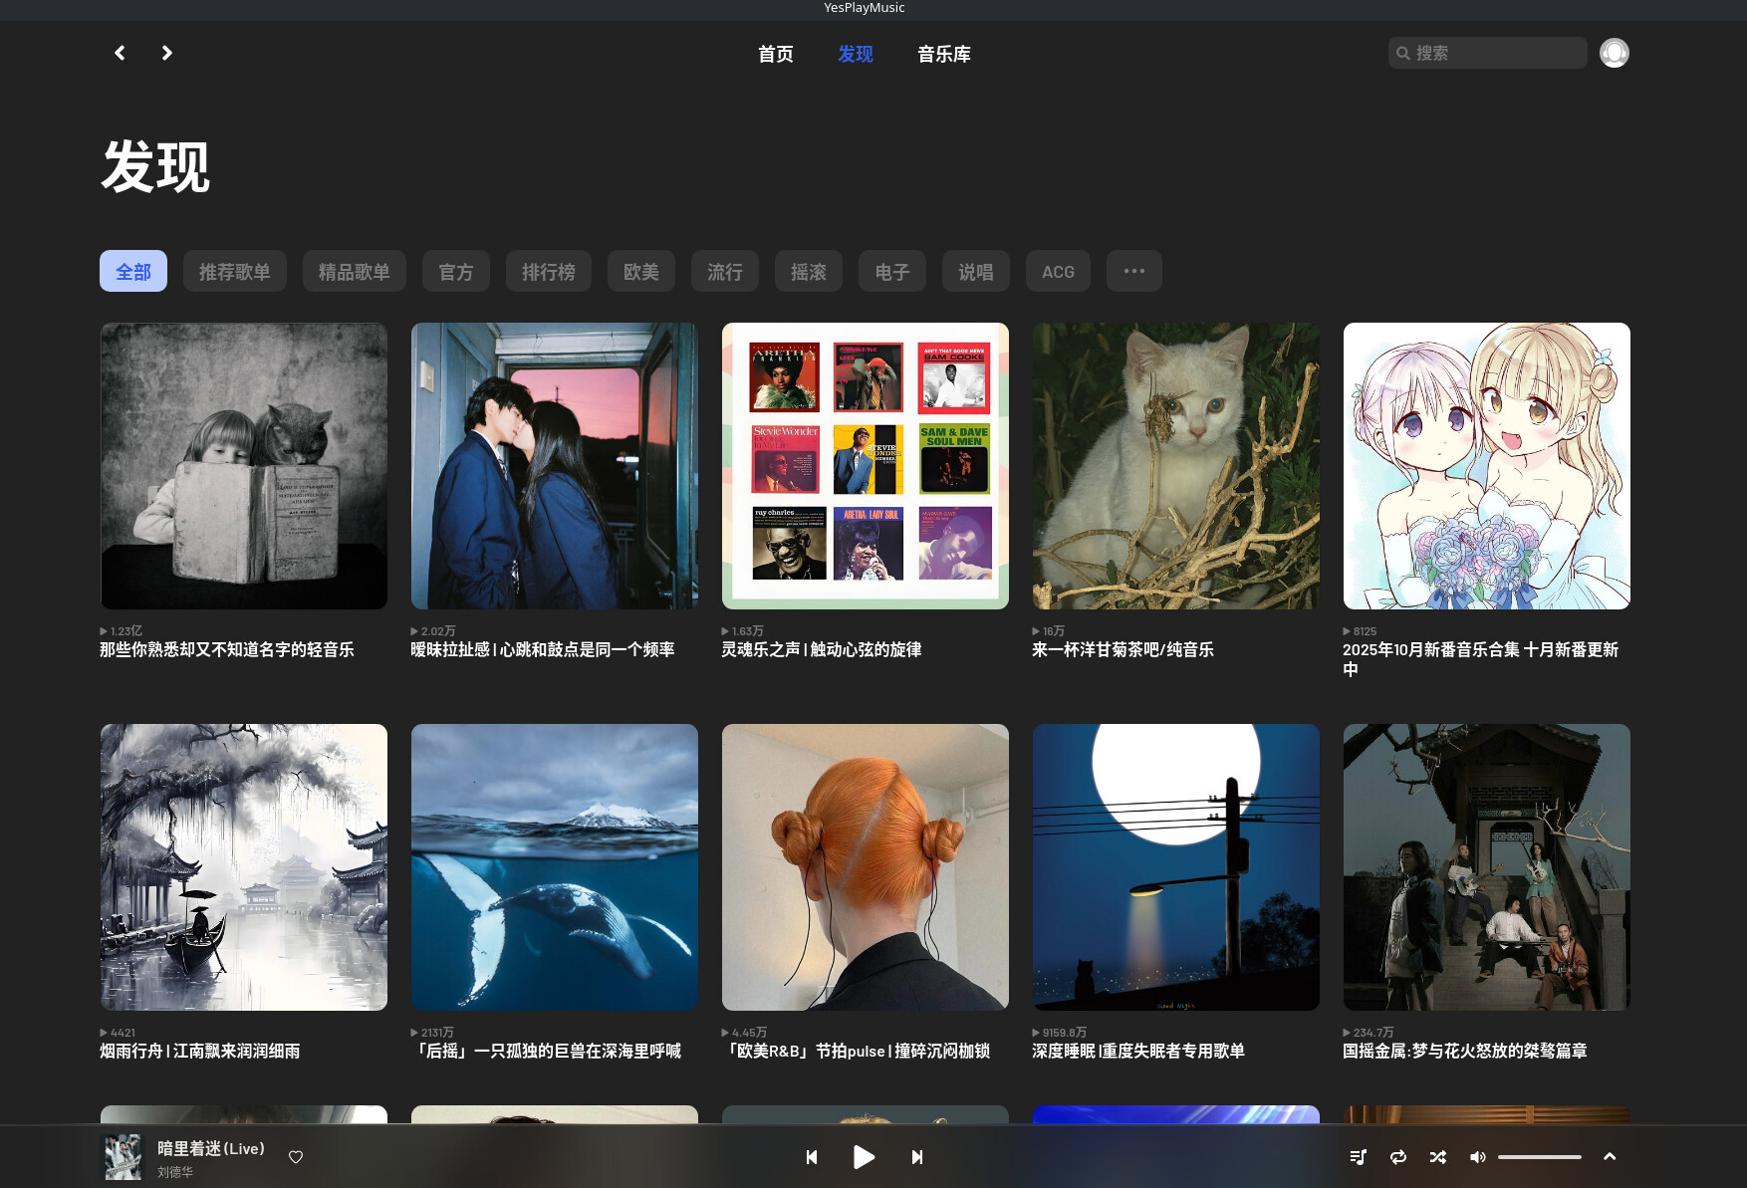Click the 搜索 search input field
The width and height of the screenshot is (1747, 1188).
pos(1494,53)
